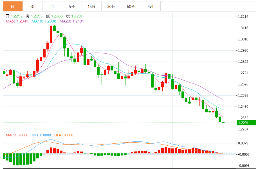Click the low price 低:1.2288 value
The image size is (258, 169).
pyautogui.click(x=54, y=16)
